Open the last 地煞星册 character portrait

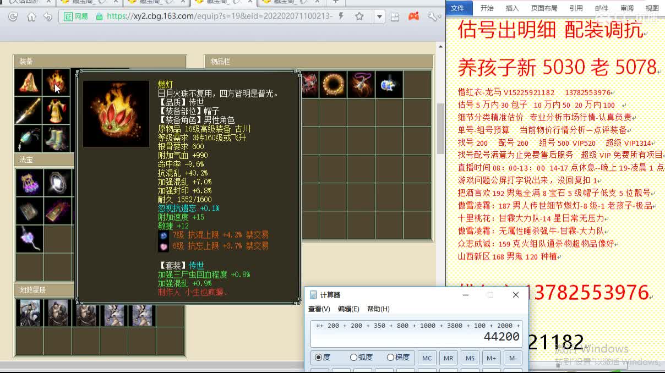[141, 313]
